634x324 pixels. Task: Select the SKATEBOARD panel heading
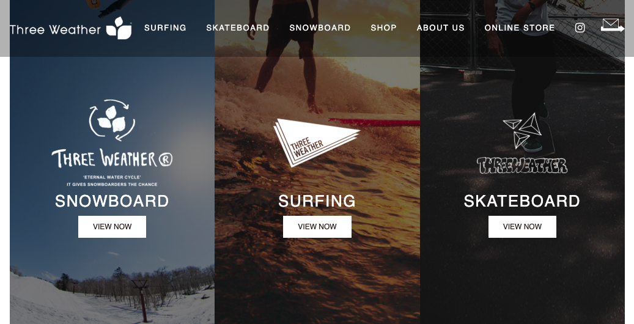[522, 201]
